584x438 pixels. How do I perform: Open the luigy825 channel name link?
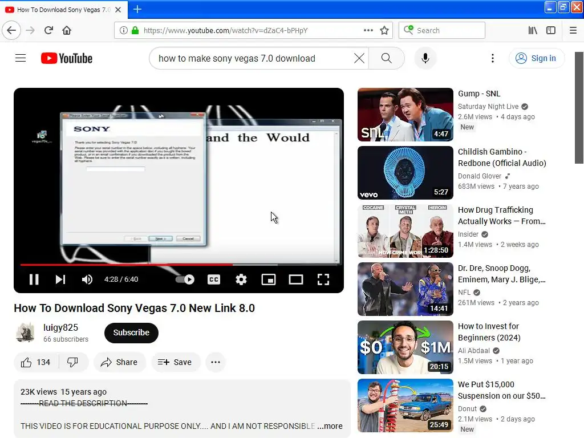tap(60, 327)
